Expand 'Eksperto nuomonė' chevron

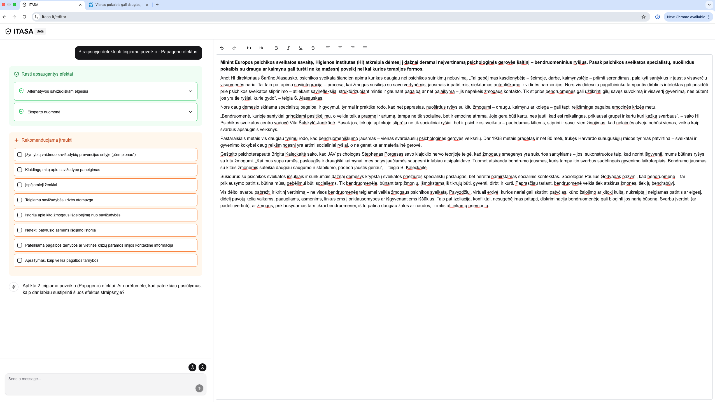[190, 112]
